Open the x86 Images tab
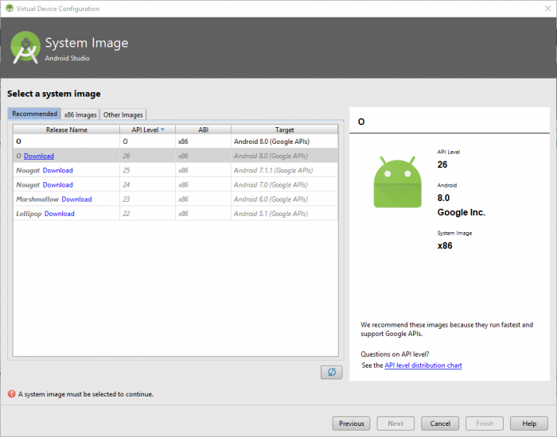Viewport: 557px width, 437px height. [80, 114]
